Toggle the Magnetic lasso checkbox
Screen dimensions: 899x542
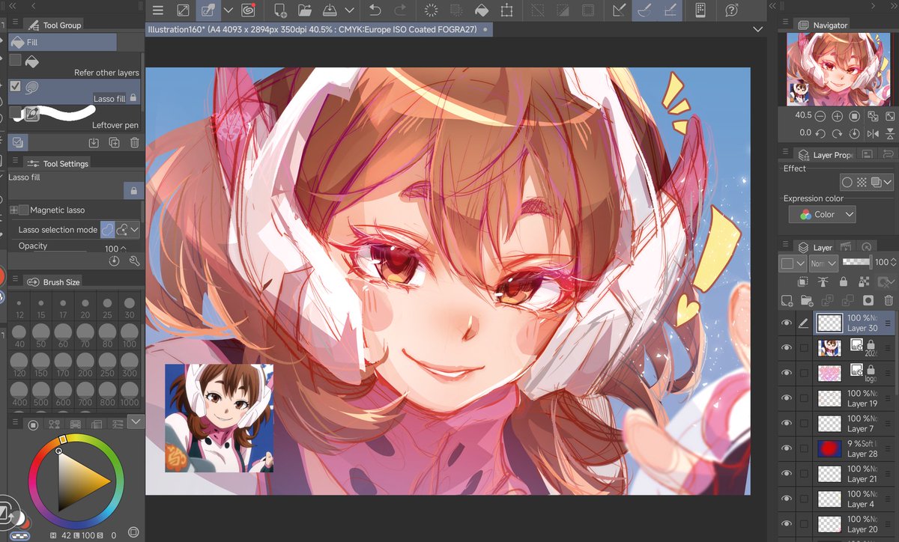pyautogui.click(x=25, y=210)
